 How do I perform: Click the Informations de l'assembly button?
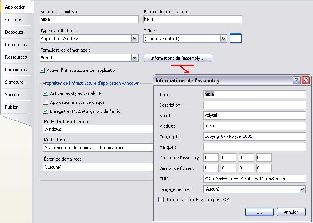(178, 58)
